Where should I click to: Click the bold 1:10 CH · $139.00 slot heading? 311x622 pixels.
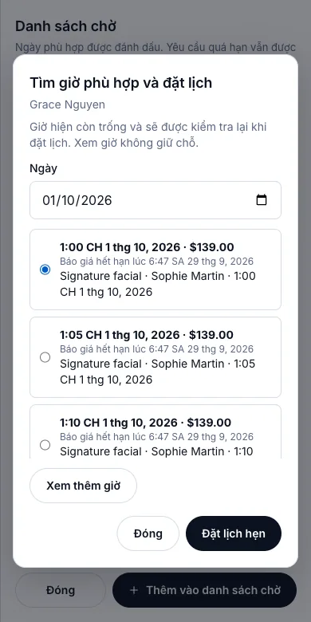(145, 423)
